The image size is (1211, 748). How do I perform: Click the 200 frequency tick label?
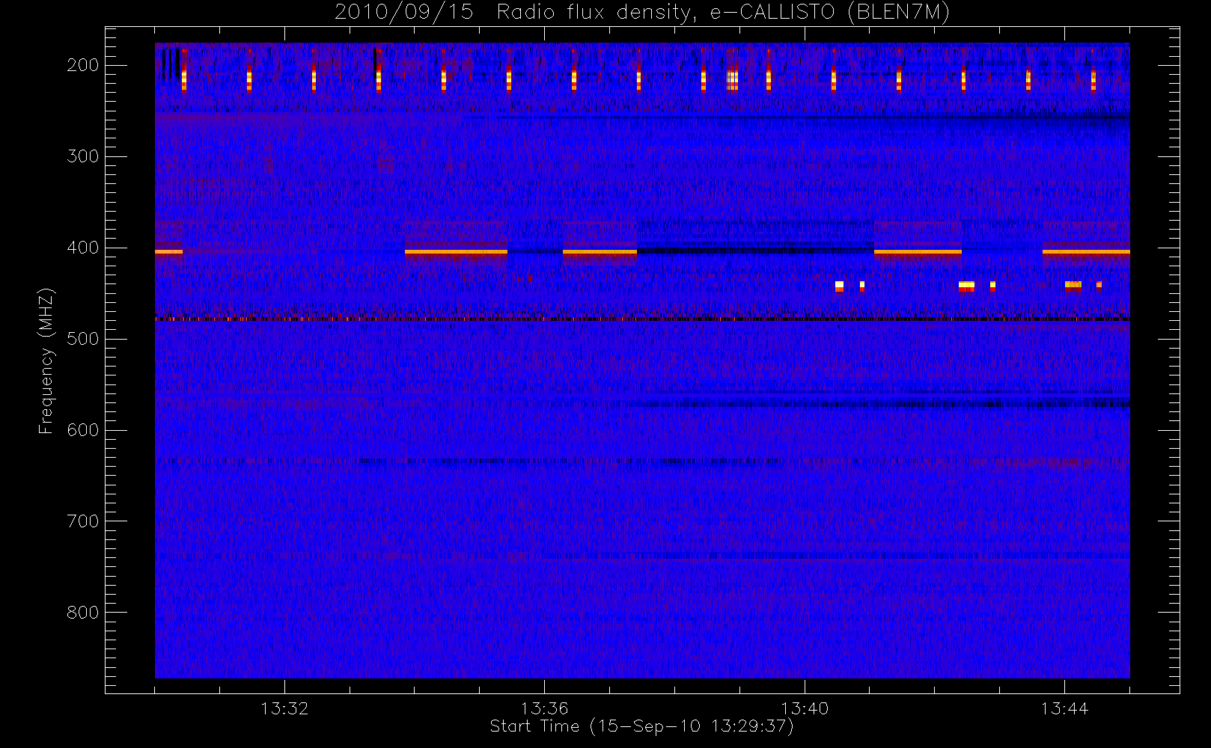83,65
